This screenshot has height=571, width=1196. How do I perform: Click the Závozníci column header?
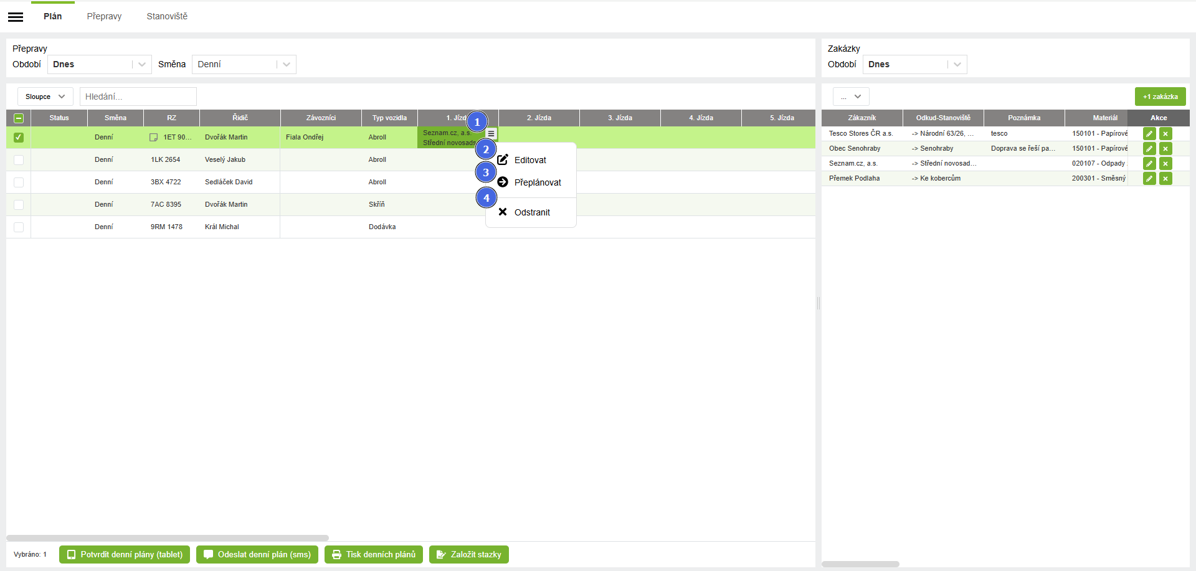tap(321, 118)
